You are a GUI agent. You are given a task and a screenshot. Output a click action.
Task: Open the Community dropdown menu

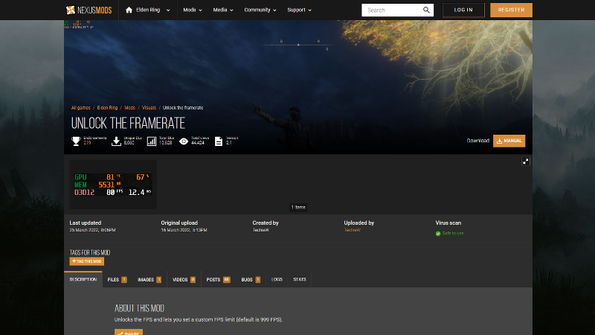(x=260, y=10)
